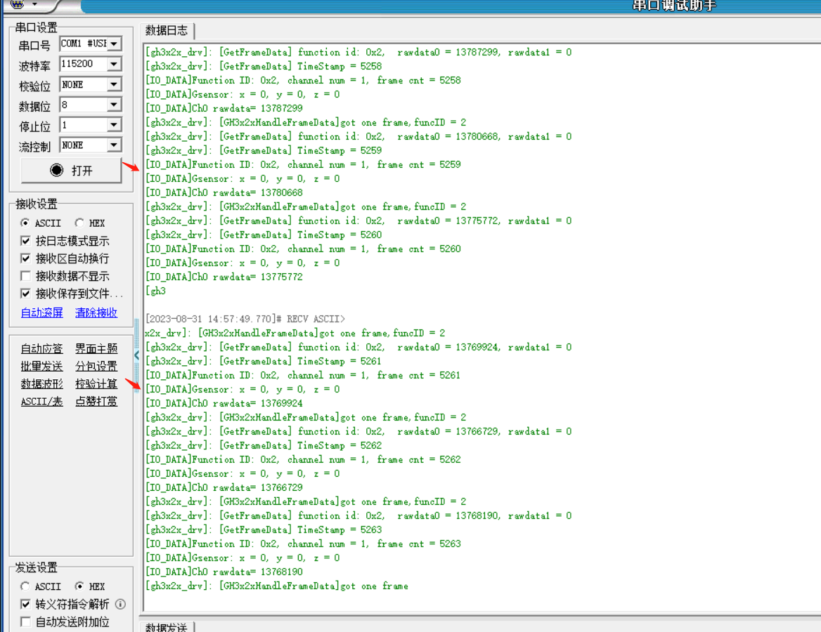Screen dimensions: 821x632
Task: Disable the 接收保存到文件 checkbox
Action: click(x=26, y=294)
